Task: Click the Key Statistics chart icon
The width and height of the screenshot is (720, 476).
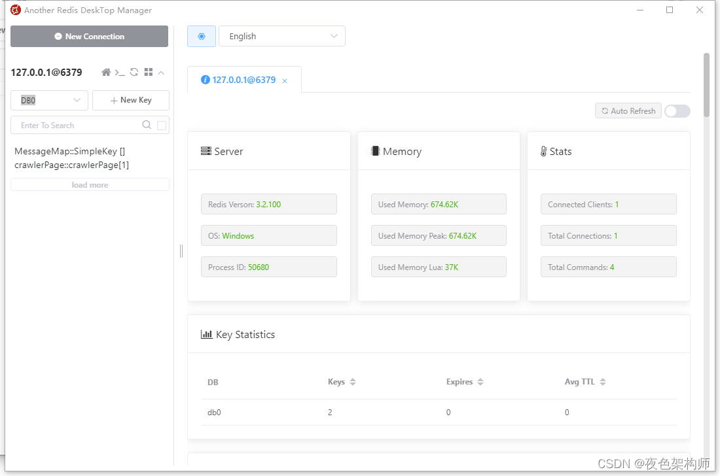Action: [206, 334]
